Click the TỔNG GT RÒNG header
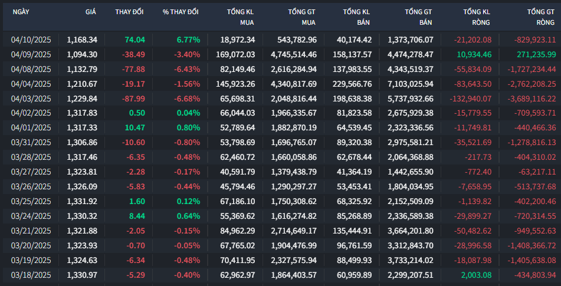This screenshot has width=561, height=286. (541, 17)
